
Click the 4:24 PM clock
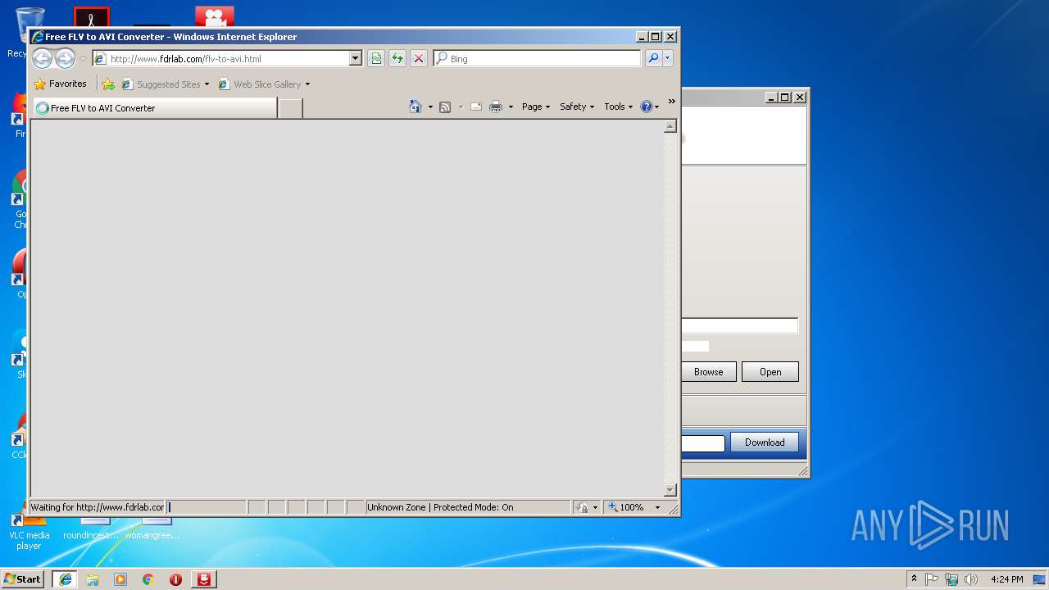tap(1007, 579)
